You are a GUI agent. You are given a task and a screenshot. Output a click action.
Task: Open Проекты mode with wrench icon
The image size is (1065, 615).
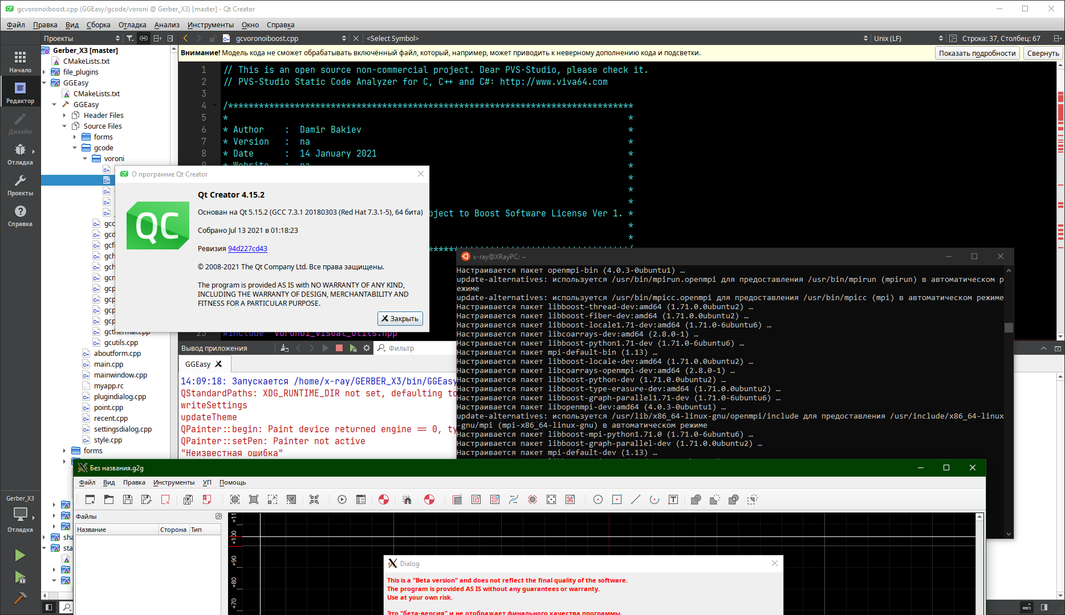(x=20, y=184)
